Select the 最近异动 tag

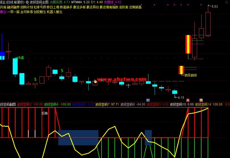click(93, 7)
